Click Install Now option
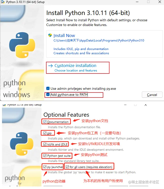This screenshot has width=164, height=189. point(104,44)
